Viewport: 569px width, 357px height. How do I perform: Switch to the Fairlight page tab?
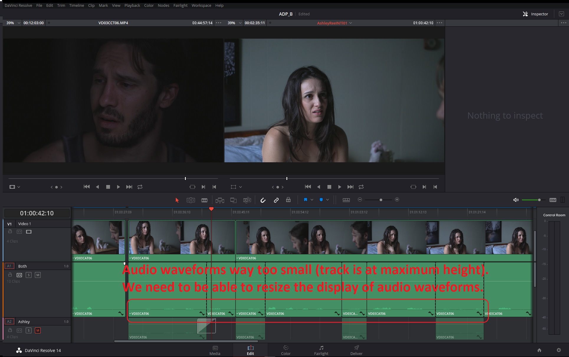pos(321,350)
